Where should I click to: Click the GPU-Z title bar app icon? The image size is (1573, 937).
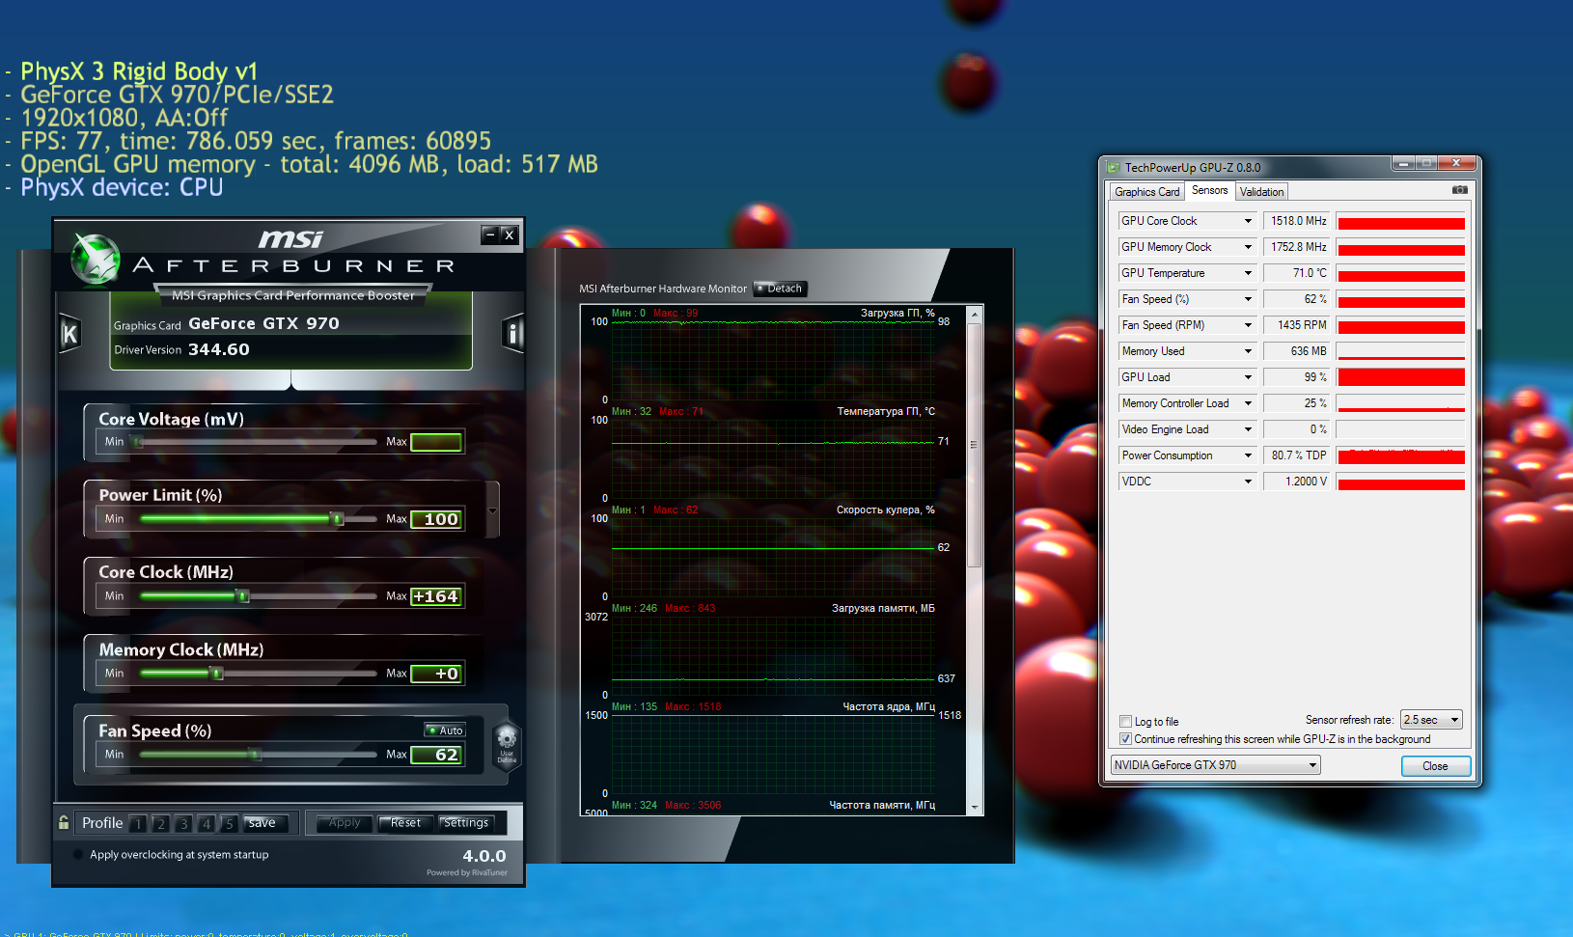pos(1114,168)
